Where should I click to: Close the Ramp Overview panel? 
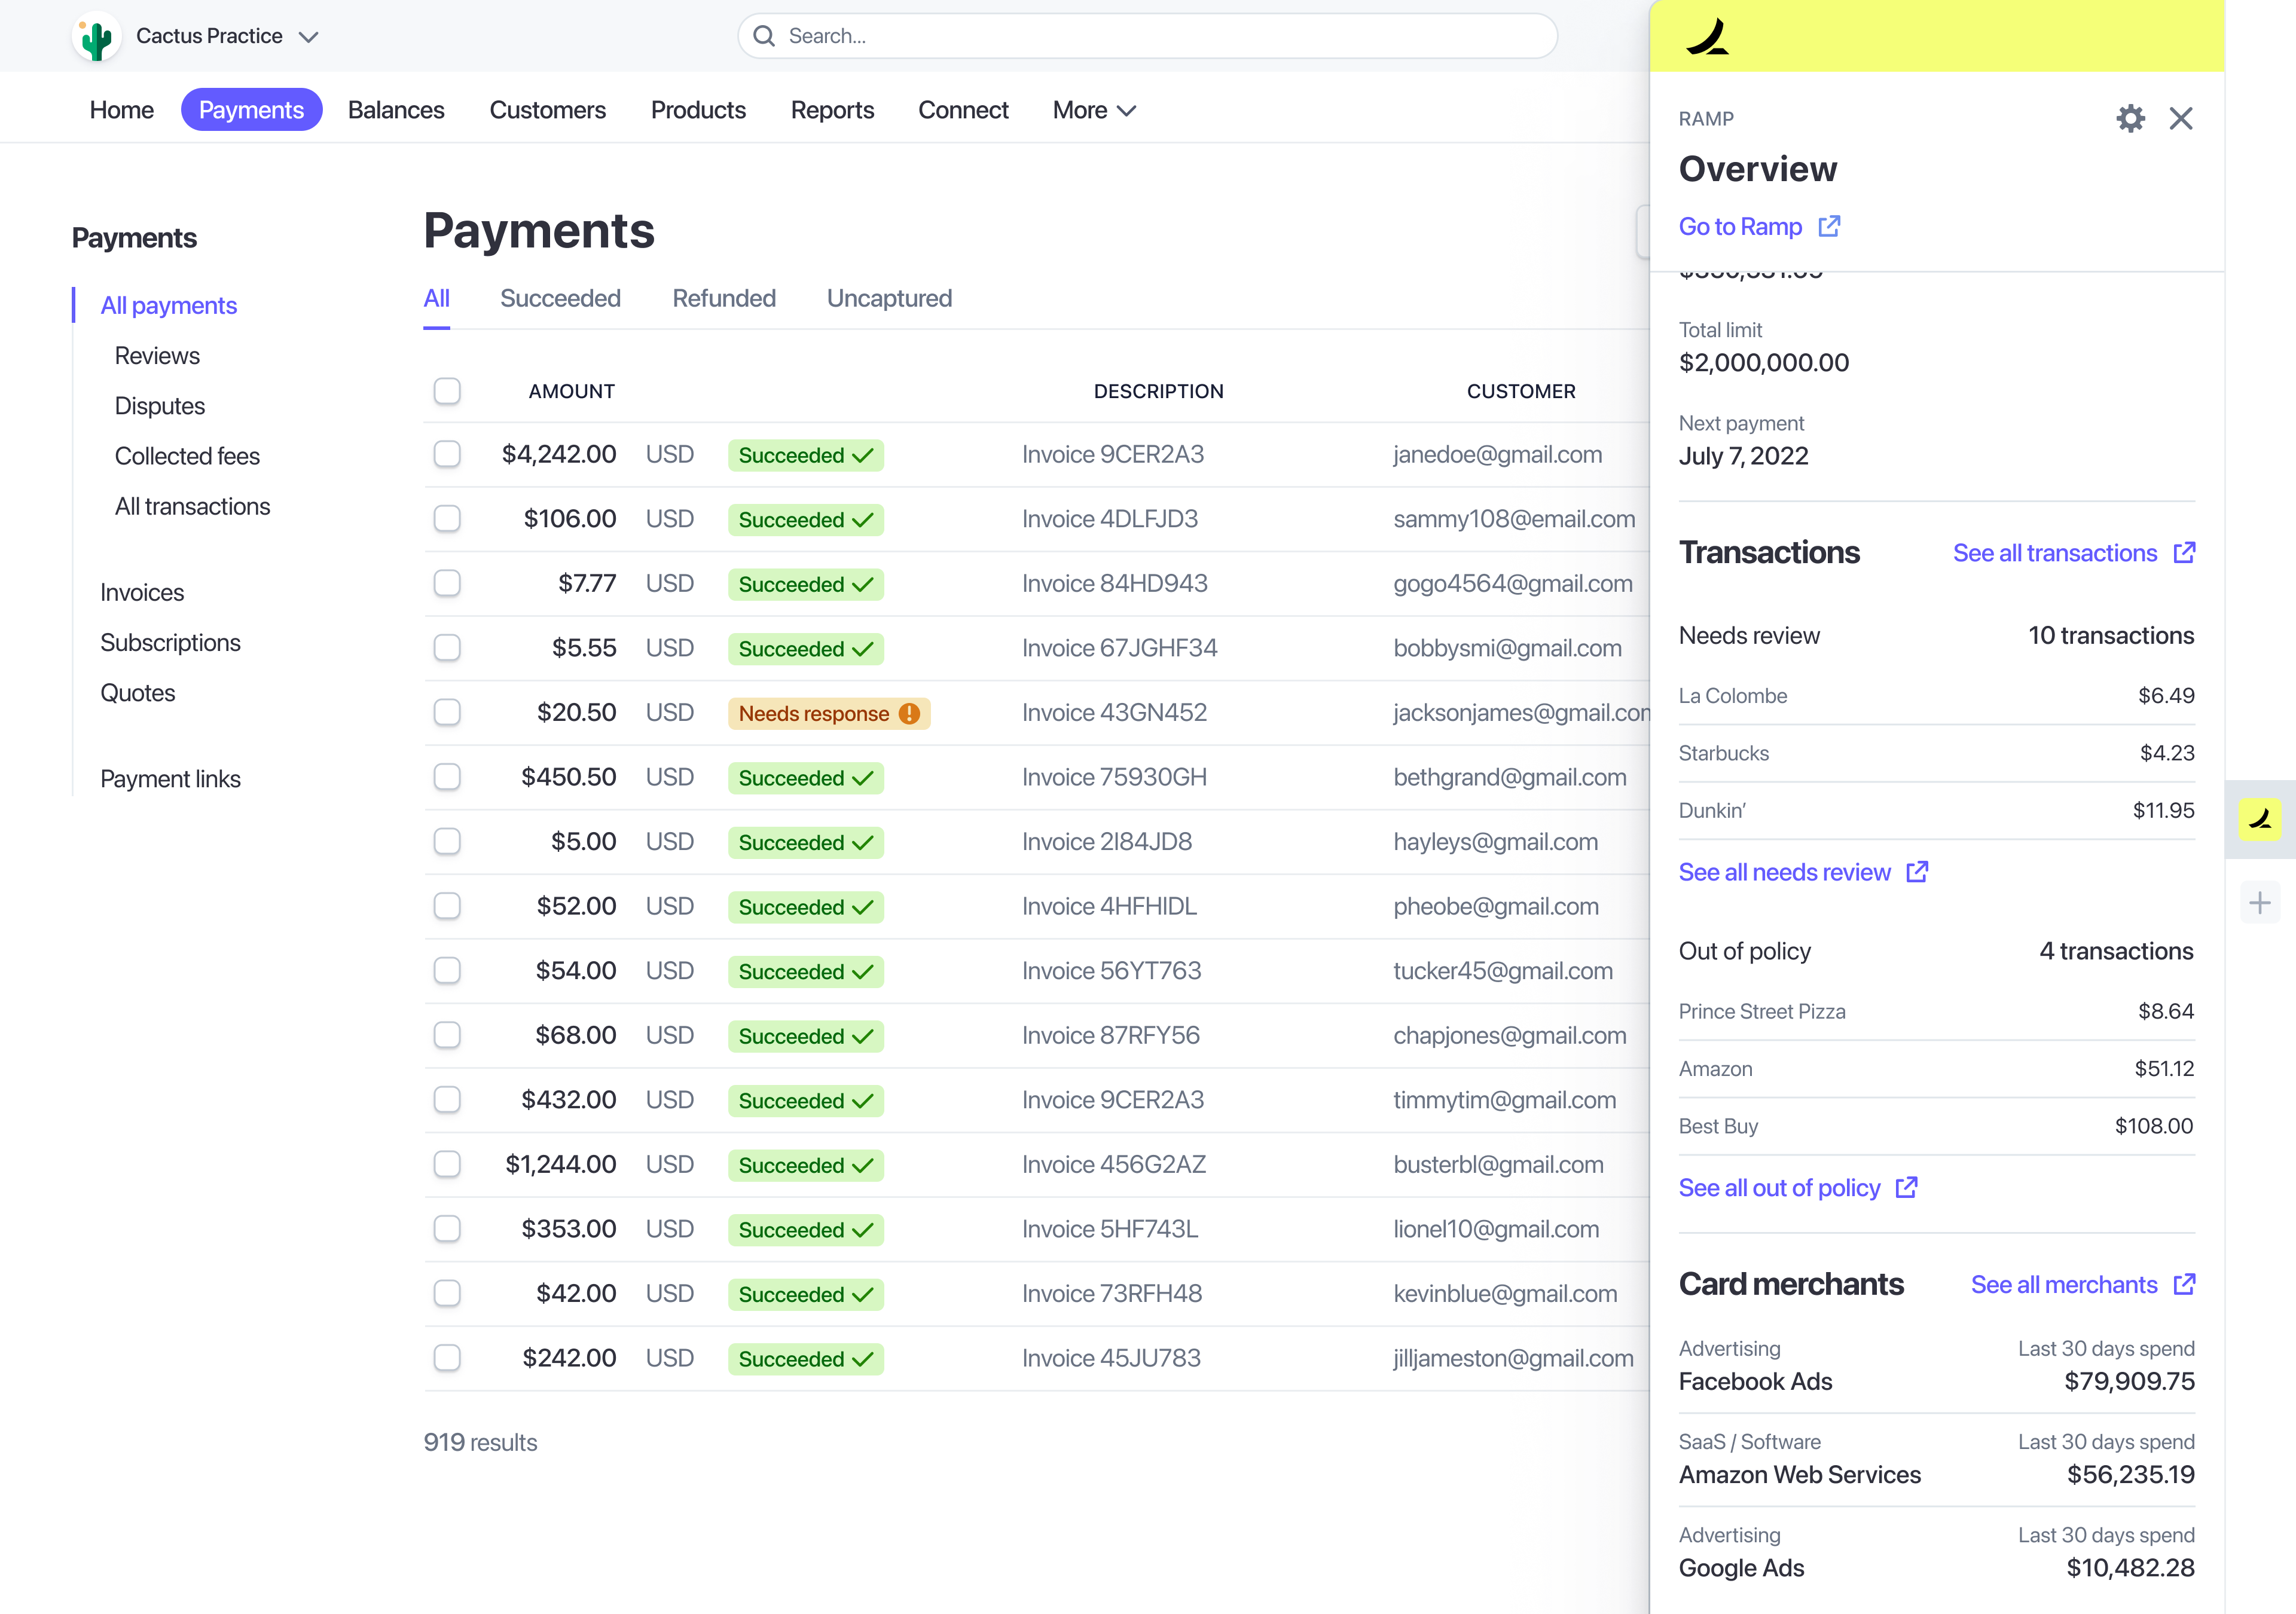point(2182,118)
